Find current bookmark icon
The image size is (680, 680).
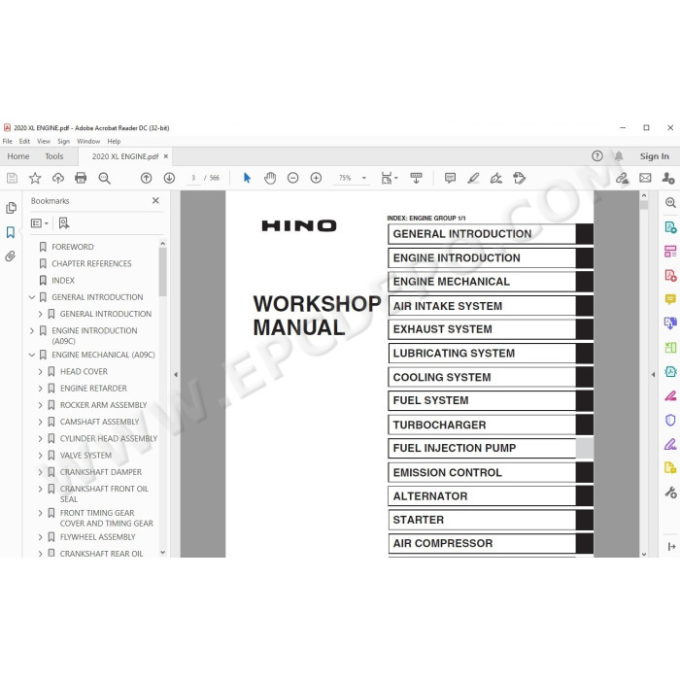coord(64,223)
